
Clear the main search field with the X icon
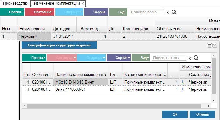tap(167, 12)
